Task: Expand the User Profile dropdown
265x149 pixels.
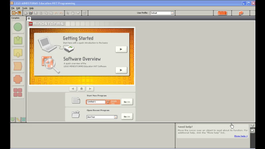Action: [x=172, y=13]
